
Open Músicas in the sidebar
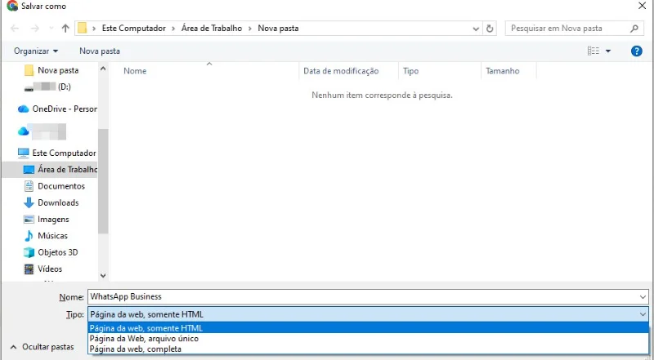pos(46,236)
